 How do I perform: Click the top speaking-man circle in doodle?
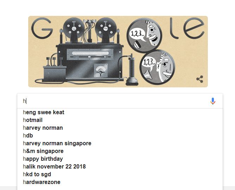coord(144,35)
